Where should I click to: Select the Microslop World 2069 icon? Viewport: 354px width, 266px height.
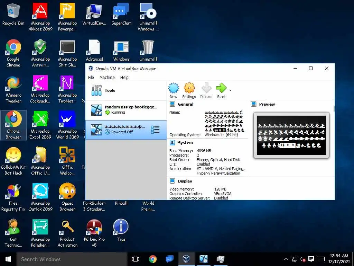click(x=67, y=125)
